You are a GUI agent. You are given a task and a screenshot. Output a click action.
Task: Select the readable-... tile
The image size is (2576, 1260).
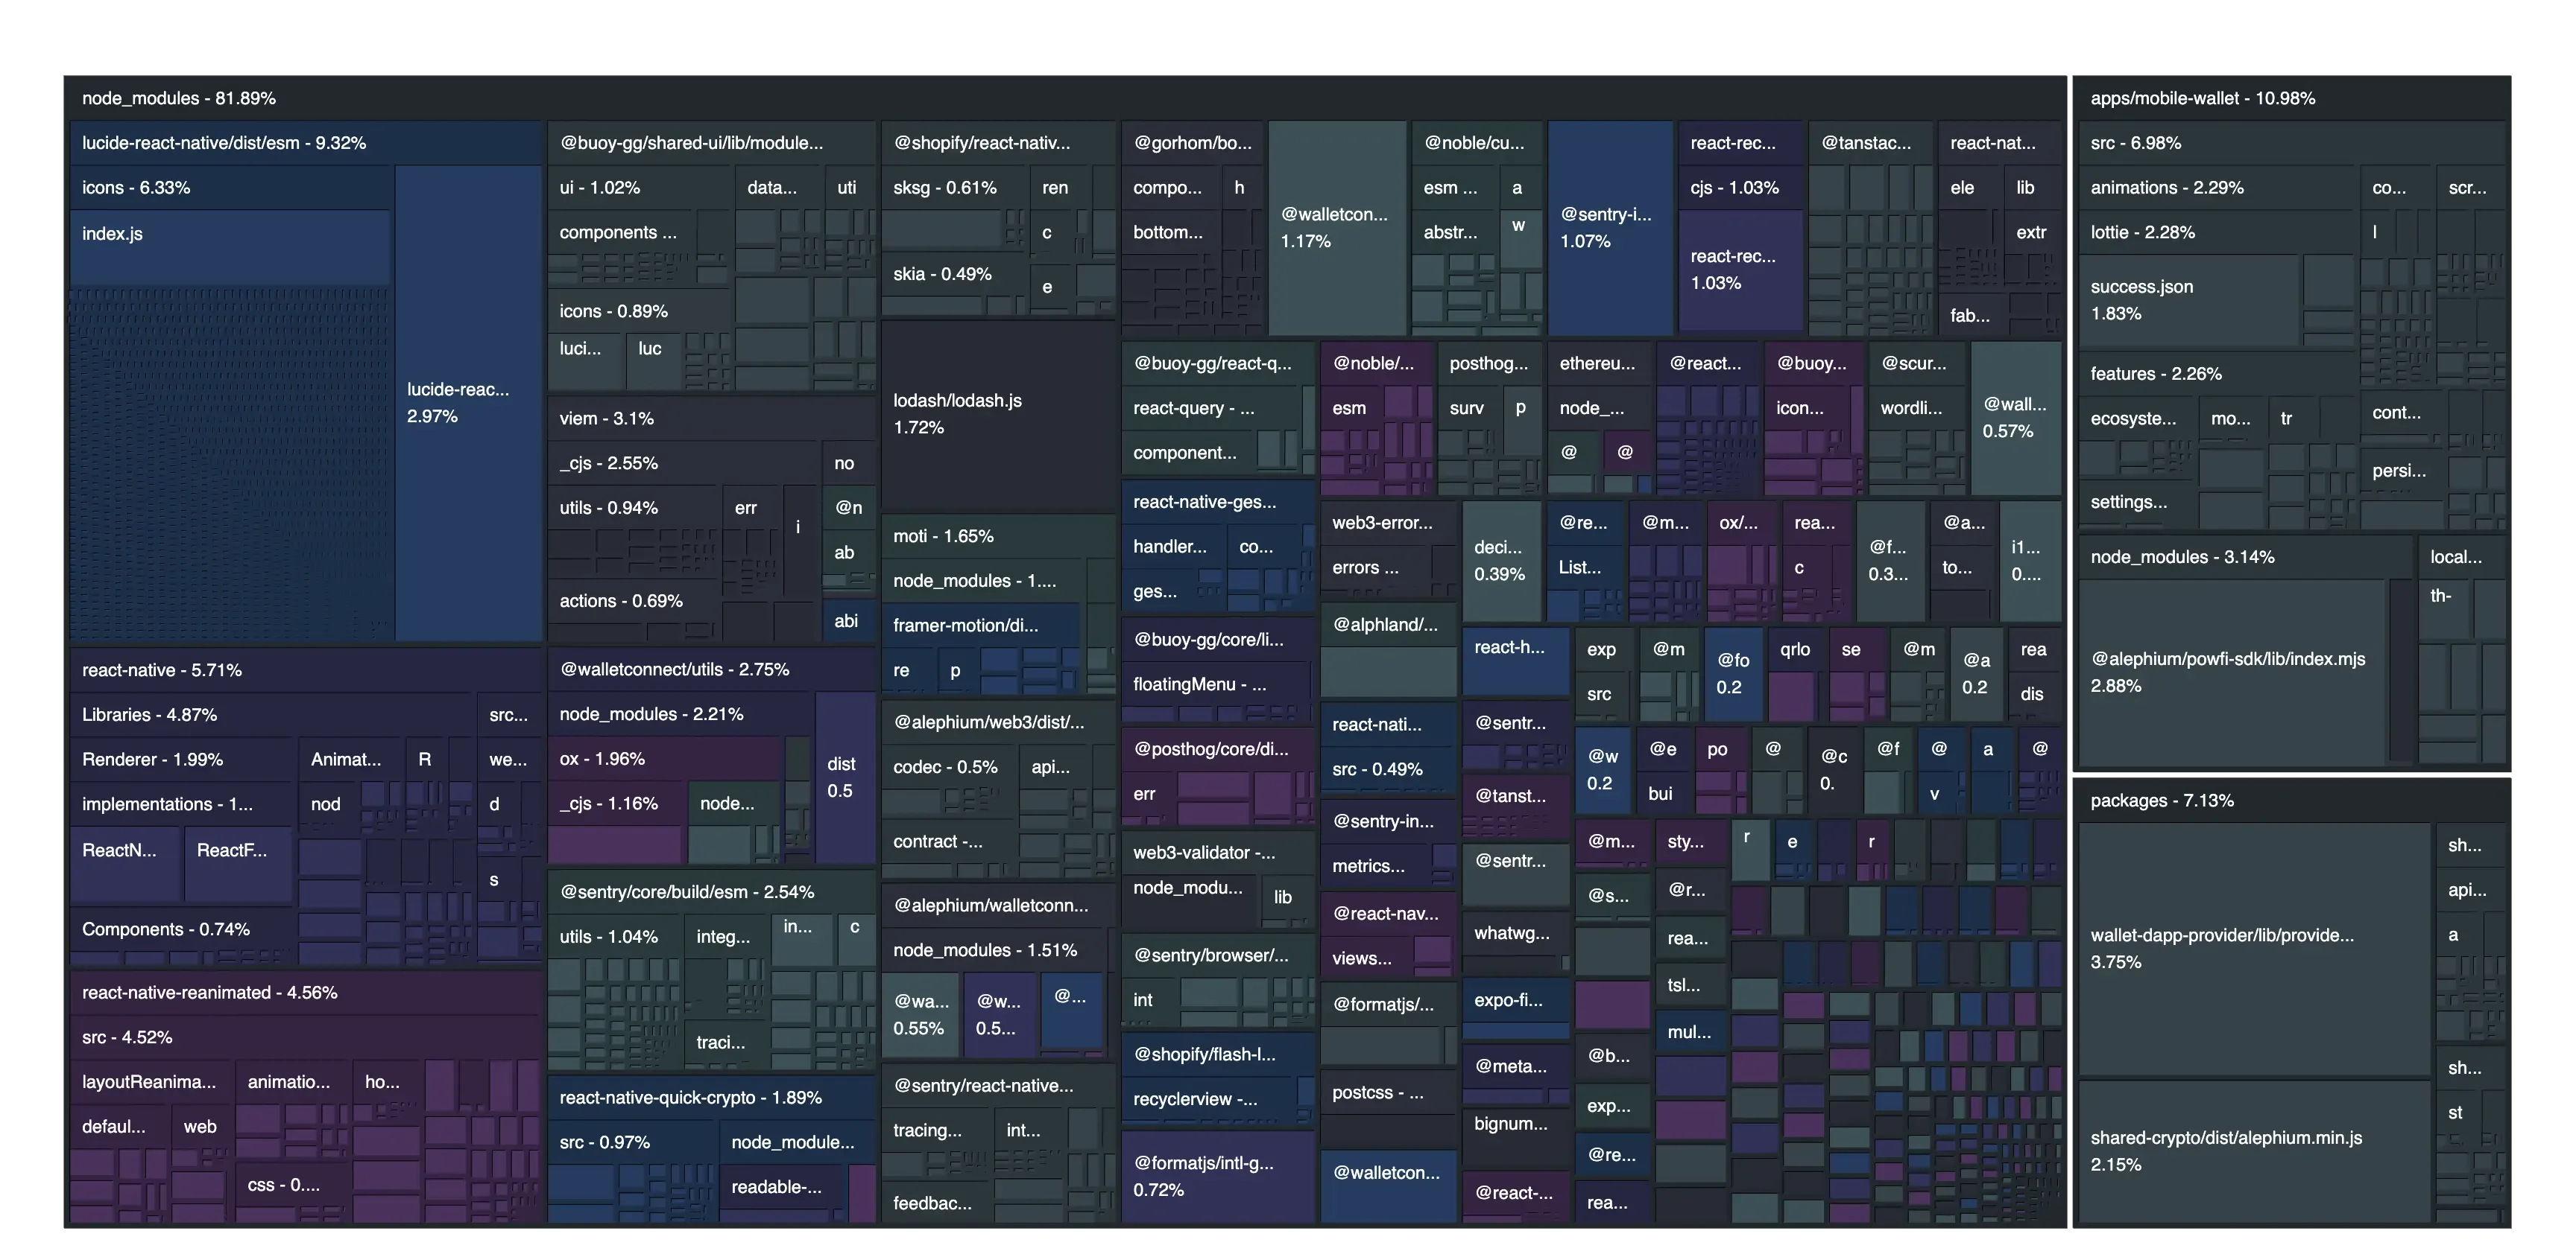coord(783,1187)
